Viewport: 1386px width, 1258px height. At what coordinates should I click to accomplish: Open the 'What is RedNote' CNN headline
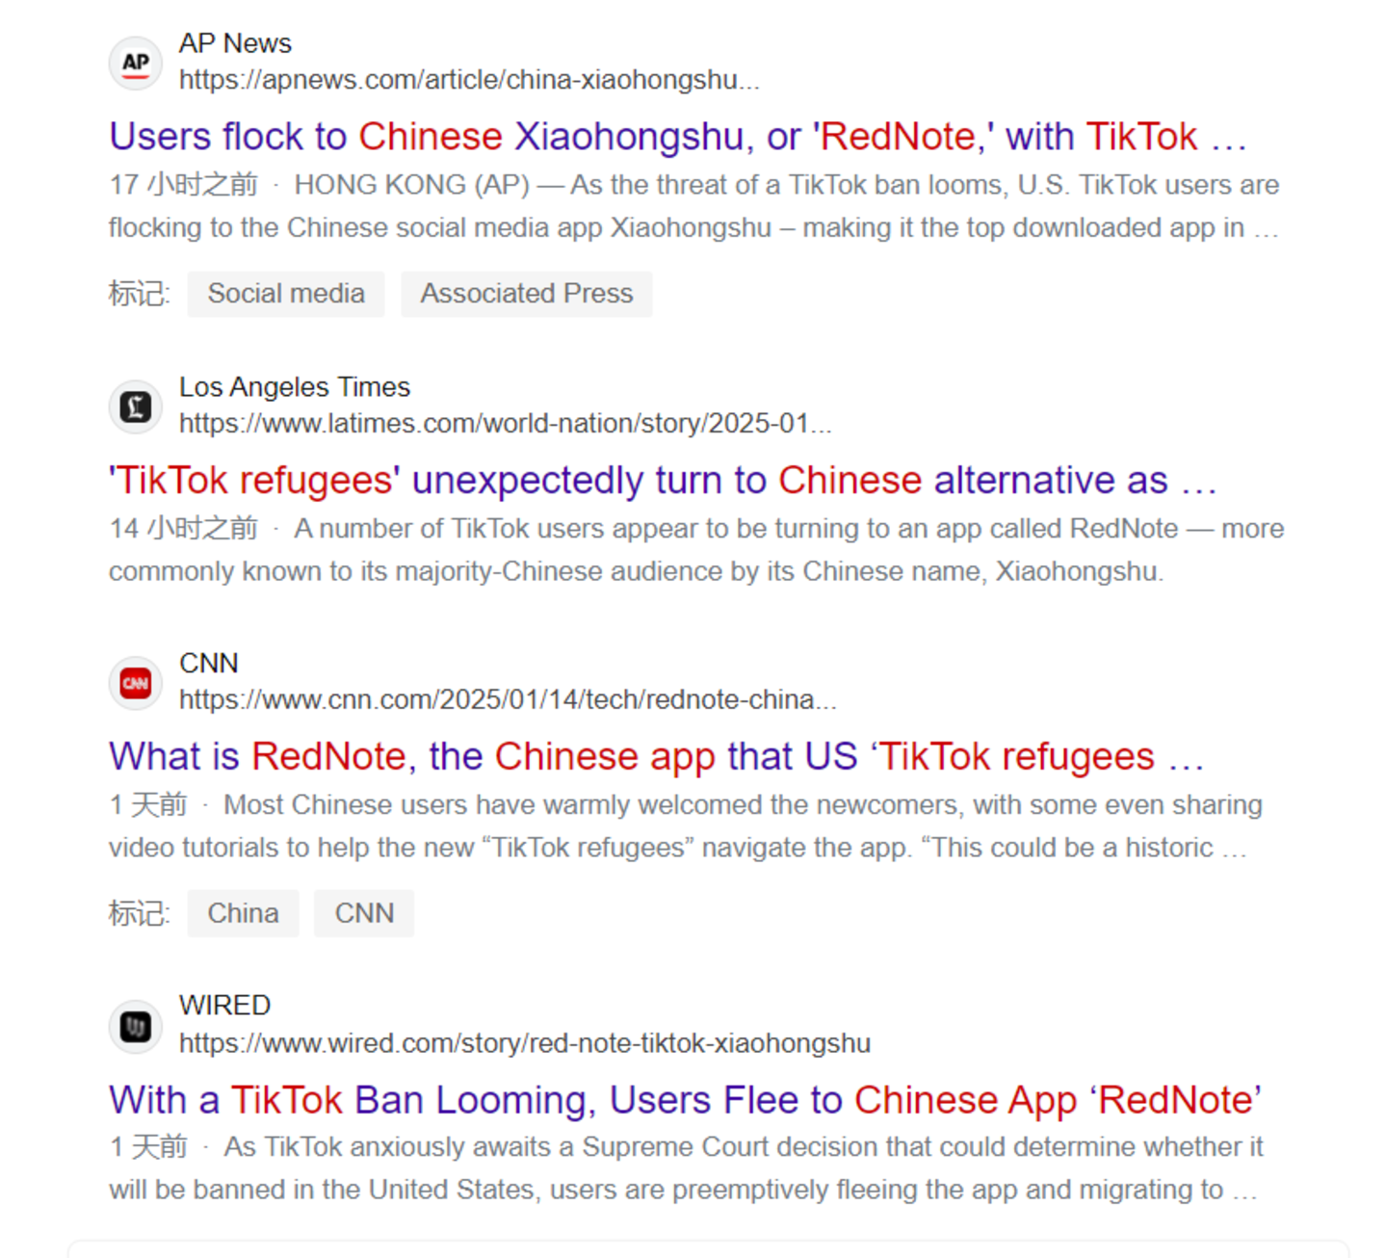click(657, 756)
